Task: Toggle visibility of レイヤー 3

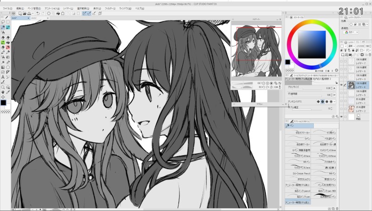Action: [341, 77]
